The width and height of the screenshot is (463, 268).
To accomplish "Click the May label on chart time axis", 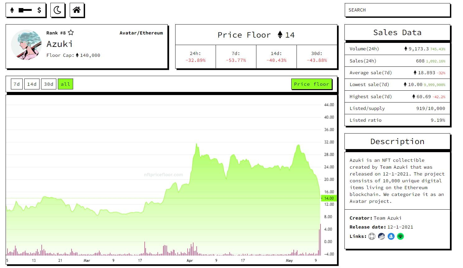I will tap(289, 261).
